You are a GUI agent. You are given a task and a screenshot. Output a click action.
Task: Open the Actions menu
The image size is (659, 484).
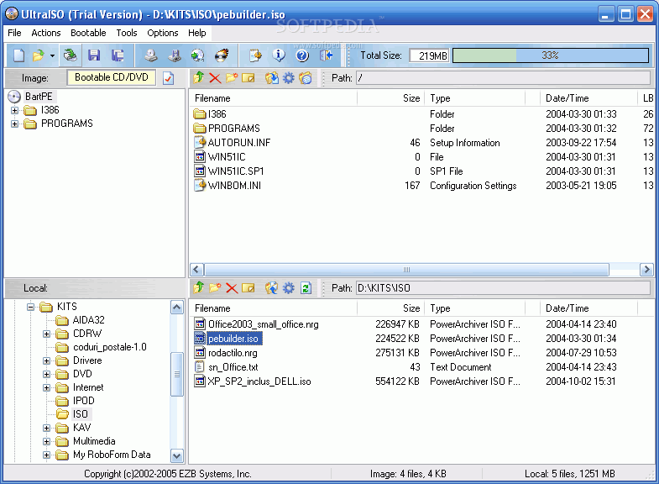coord(46,33)
